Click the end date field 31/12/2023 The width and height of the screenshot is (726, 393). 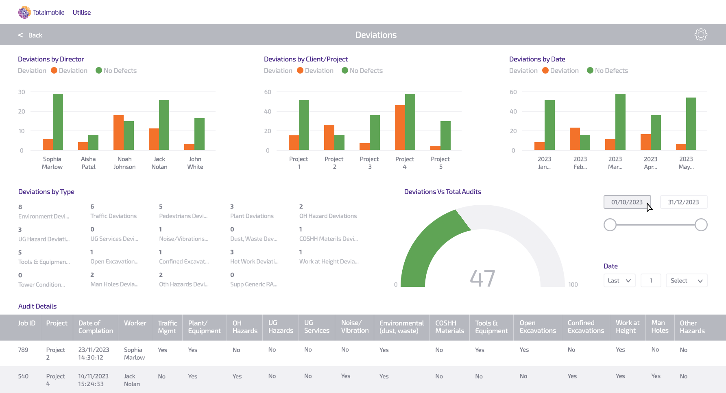683,202
